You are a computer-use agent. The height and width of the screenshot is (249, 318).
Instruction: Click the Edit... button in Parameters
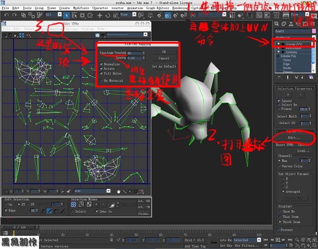(x=294, y=138)
